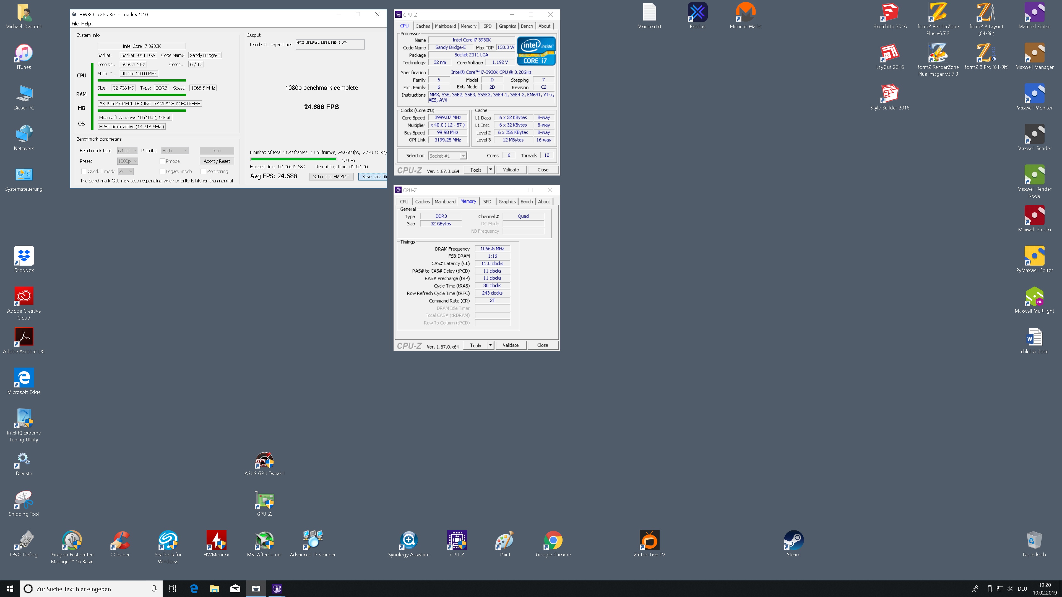Open the taskbar volume icon
This screenshot has width=1062, height=597.
coord(1010,589)
